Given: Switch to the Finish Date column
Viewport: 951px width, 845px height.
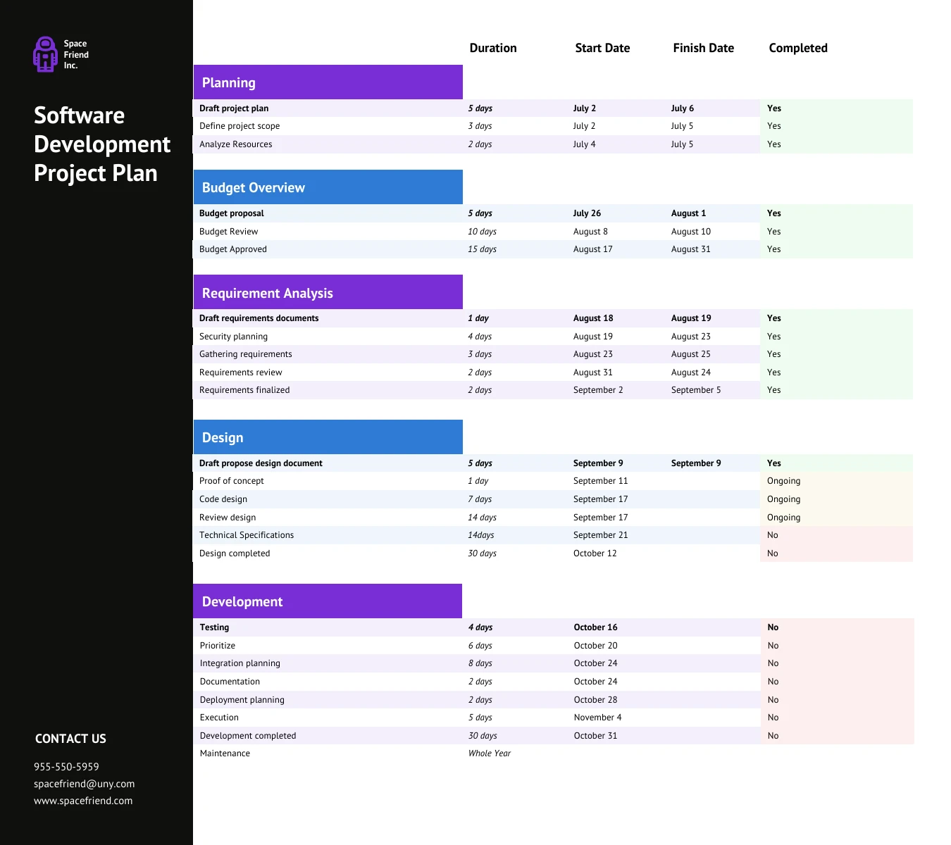Looking at the screenshot, I should pyautogui.click(x=703, y=48).
